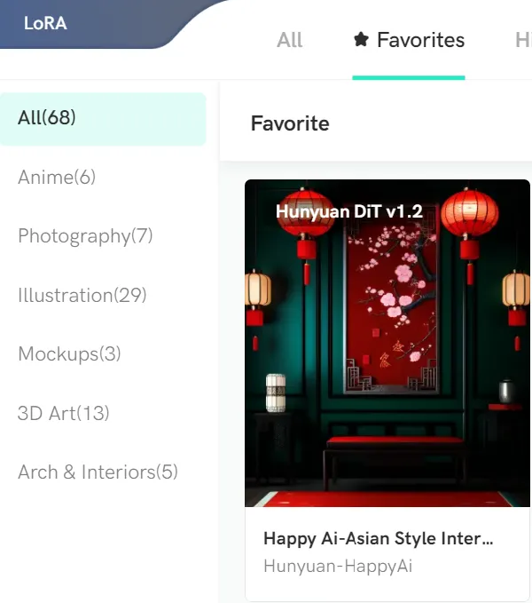The image size is (532, 603).
Task: Open the All tab in the top bar
Action: [289, 40]
